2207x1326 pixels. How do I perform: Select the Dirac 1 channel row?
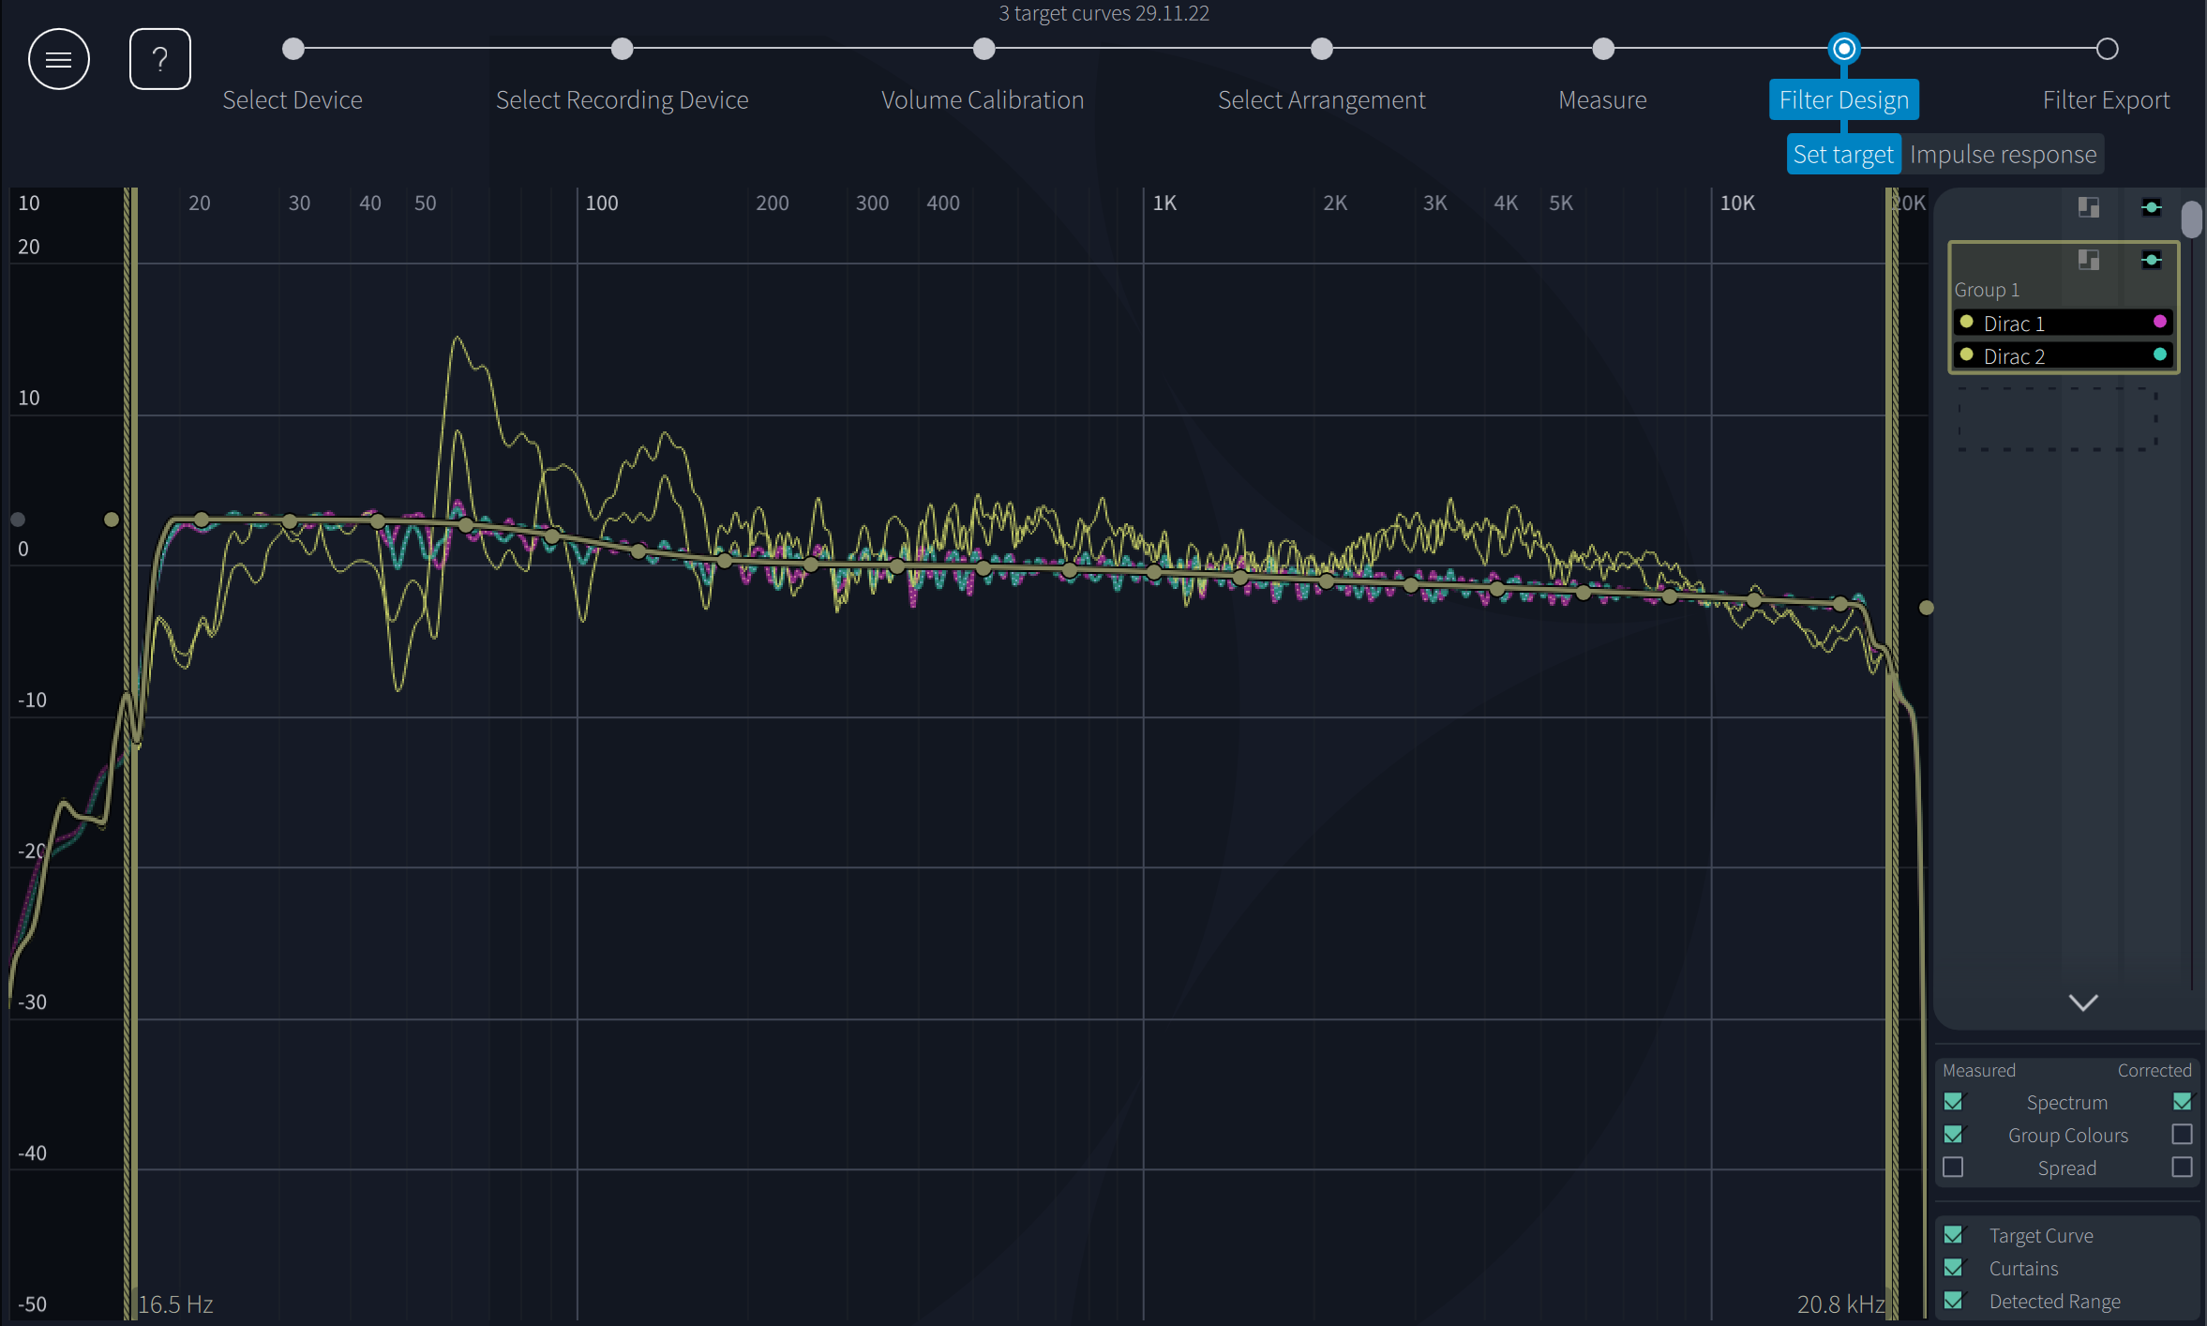[2064, 323]
